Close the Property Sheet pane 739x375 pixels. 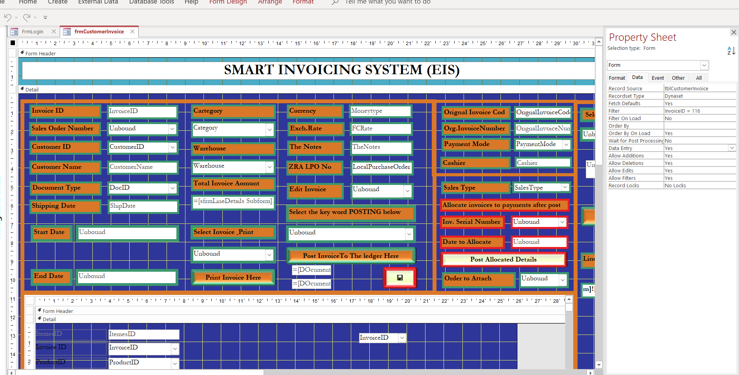click(x=733, y=32)
